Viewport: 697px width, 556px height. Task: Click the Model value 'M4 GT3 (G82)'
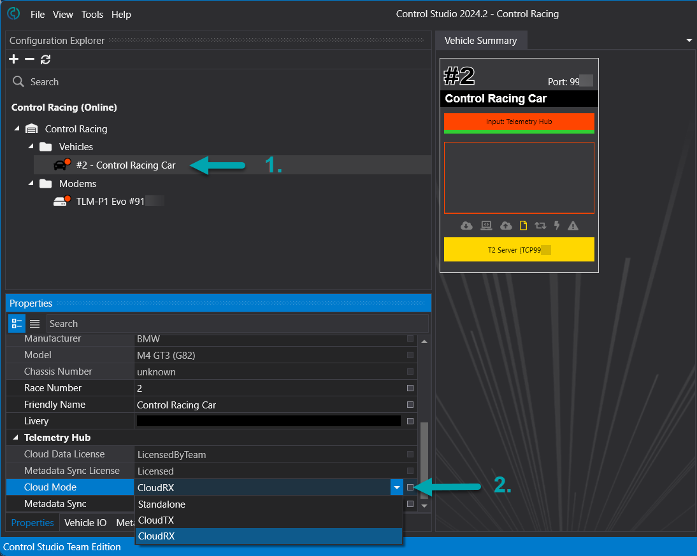[x=166, y=356]
